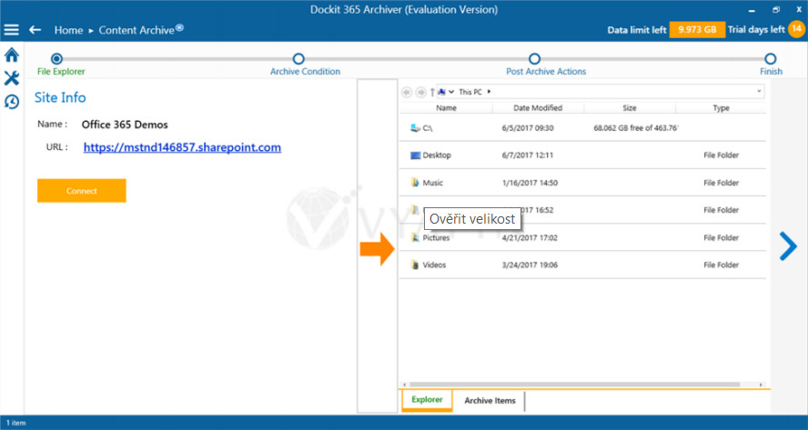The height and width of the screenshot is (430, 808).
Task: Click the address bar path field
Action: click(601, 92)
